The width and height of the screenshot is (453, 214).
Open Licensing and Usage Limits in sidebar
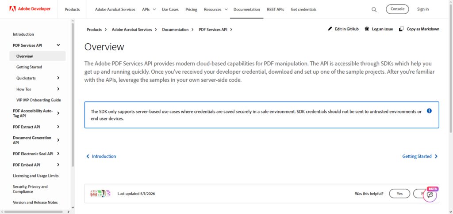[x=36, y=176]
